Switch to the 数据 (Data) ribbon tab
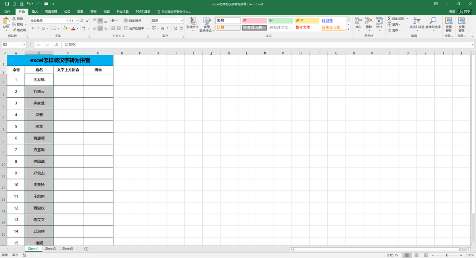476x258 pixels. [80, 12]
